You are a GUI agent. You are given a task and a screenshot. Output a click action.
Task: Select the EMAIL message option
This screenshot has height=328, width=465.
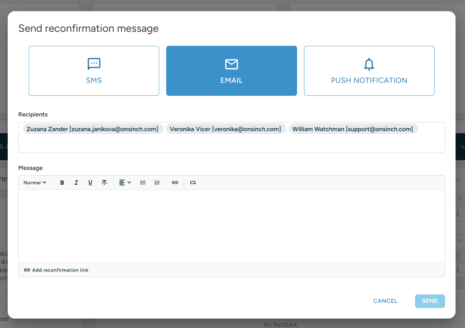tap(232, 71)
